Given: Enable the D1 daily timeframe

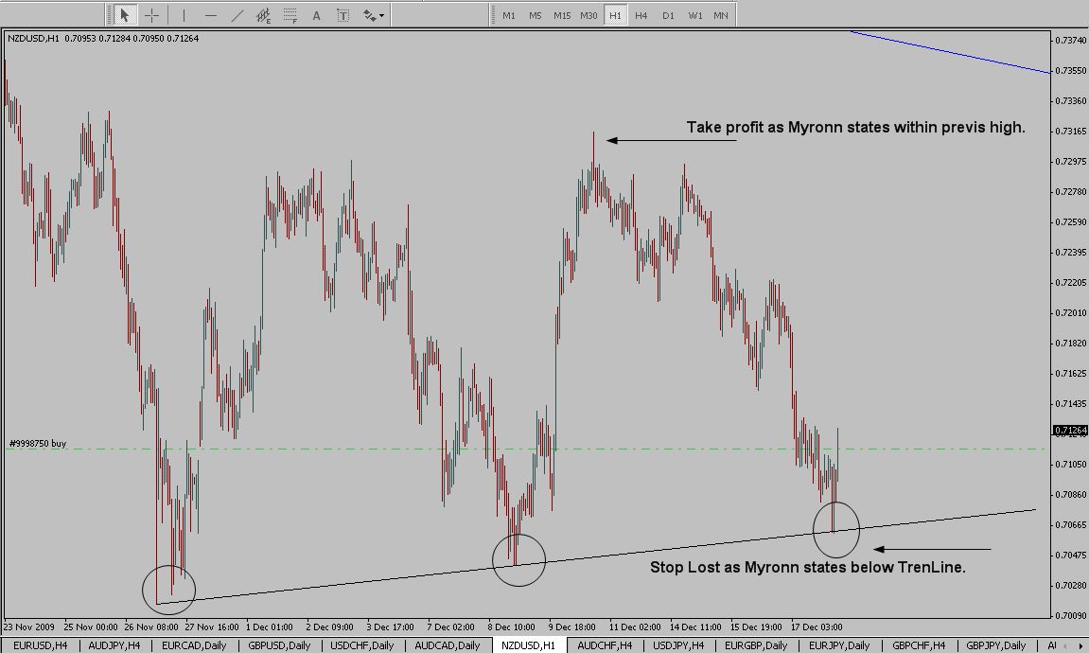Looking at the screenshot, I should click(x=668, y=15).
